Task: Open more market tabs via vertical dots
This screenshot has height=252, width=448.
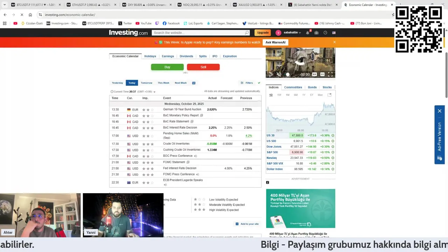Action: tap(335, 87)
